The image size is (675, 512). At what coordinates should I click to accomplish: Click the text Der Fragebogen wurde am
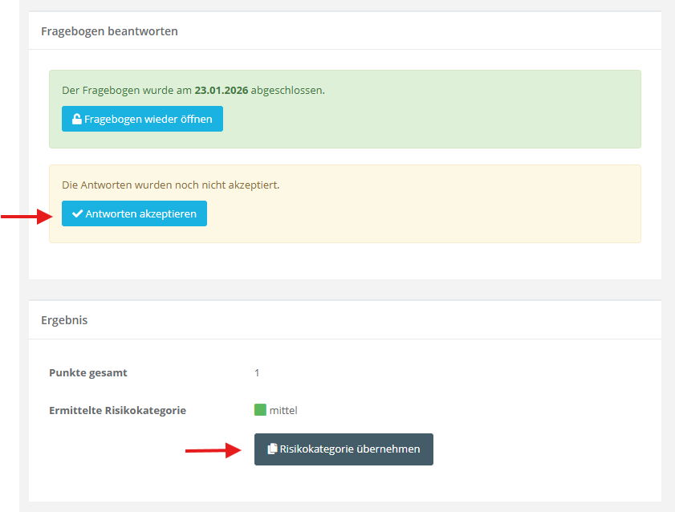[x=126, y=90]
